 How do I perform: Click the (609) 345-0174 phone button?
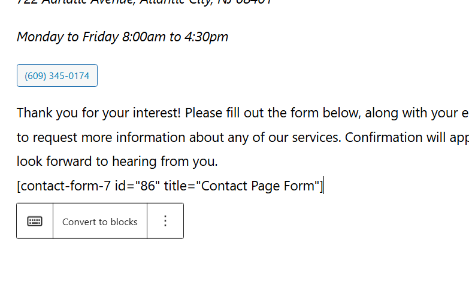(x=57, y=75)
